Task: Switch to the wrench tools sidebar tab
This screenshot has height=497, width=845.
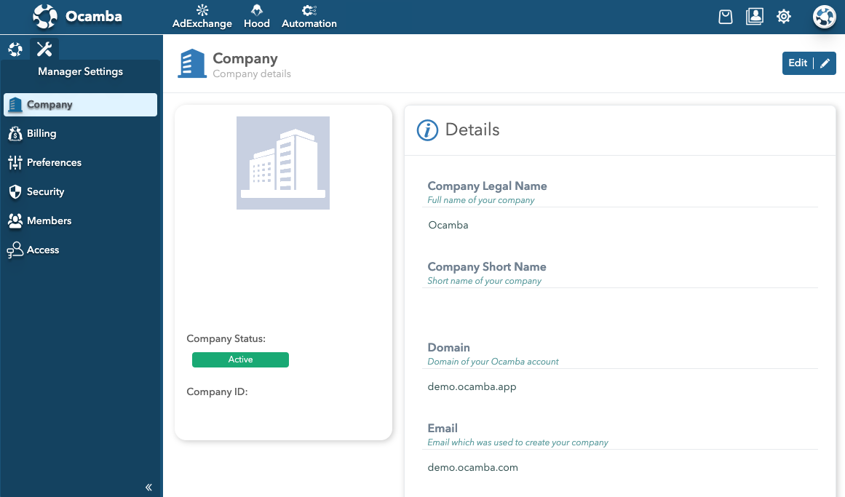Action: [x=44, y=49]
